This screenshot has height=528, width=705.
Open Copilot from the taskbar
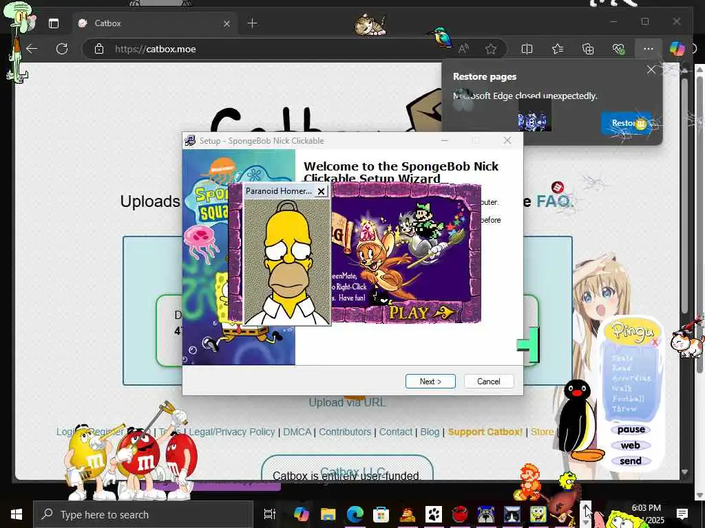point(301,514)
